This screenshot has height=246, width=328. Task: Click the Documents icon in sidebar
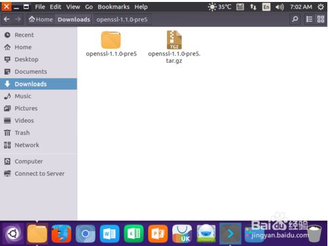coord(7,72)
